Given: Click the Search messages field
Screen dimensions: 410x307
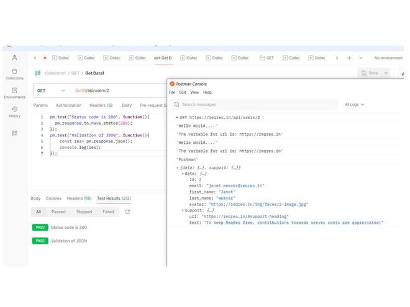Looking at the screenshot, I should 255,104.
